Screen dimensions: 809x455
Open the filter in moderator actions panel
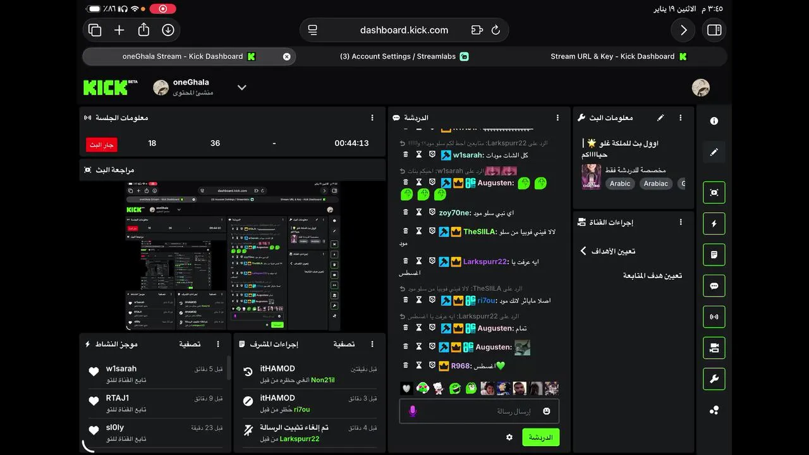(344, 344)
